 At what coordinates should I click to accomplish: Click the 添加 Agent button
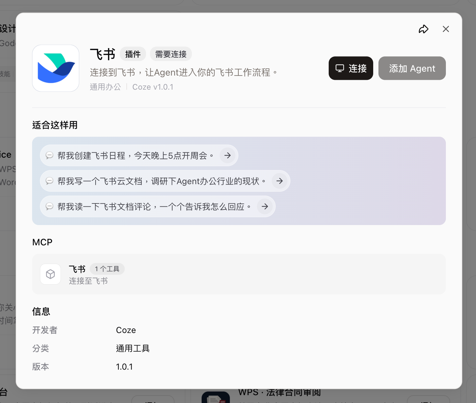[x=412, y=68]
